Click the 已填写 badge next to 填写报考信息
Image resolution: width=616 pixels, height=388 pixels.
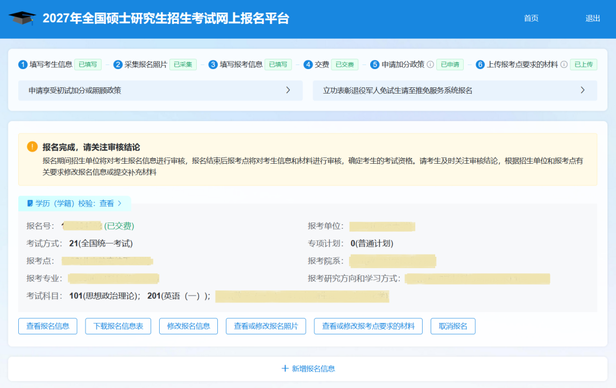coord(278,64)
